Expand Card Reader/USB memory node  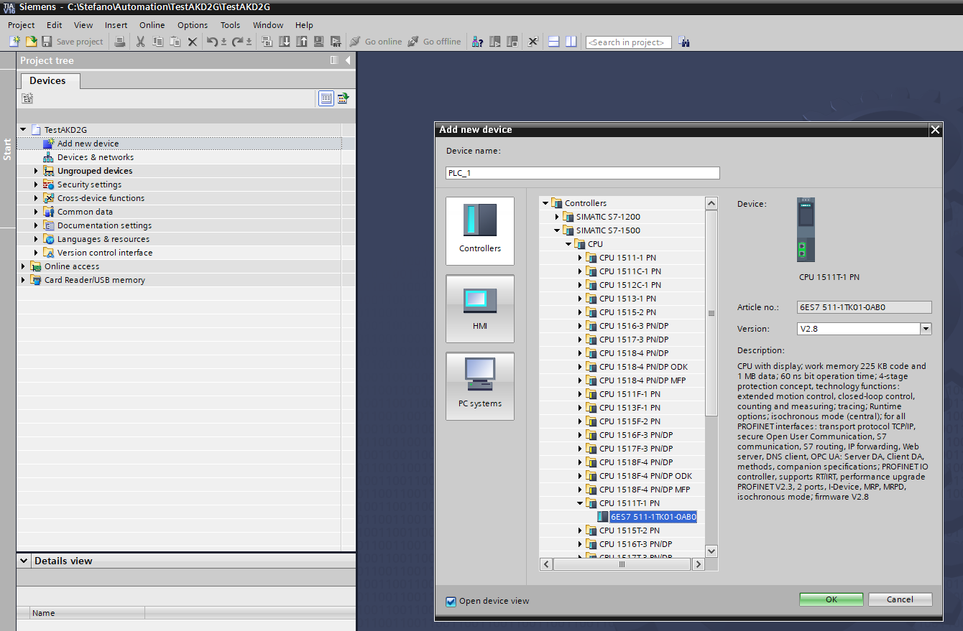tap(23, 280)
